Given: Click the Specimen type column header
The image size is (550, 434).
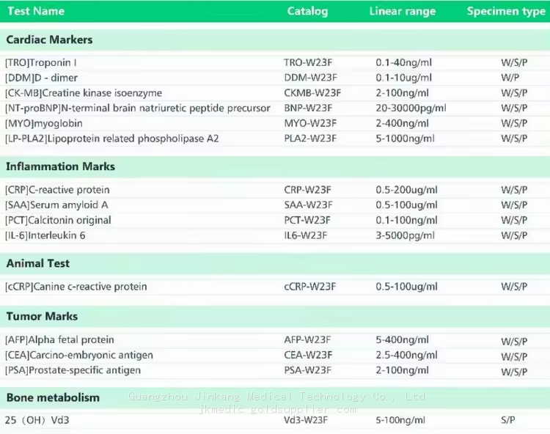Looking at the screenshot, I should point(506,11).
